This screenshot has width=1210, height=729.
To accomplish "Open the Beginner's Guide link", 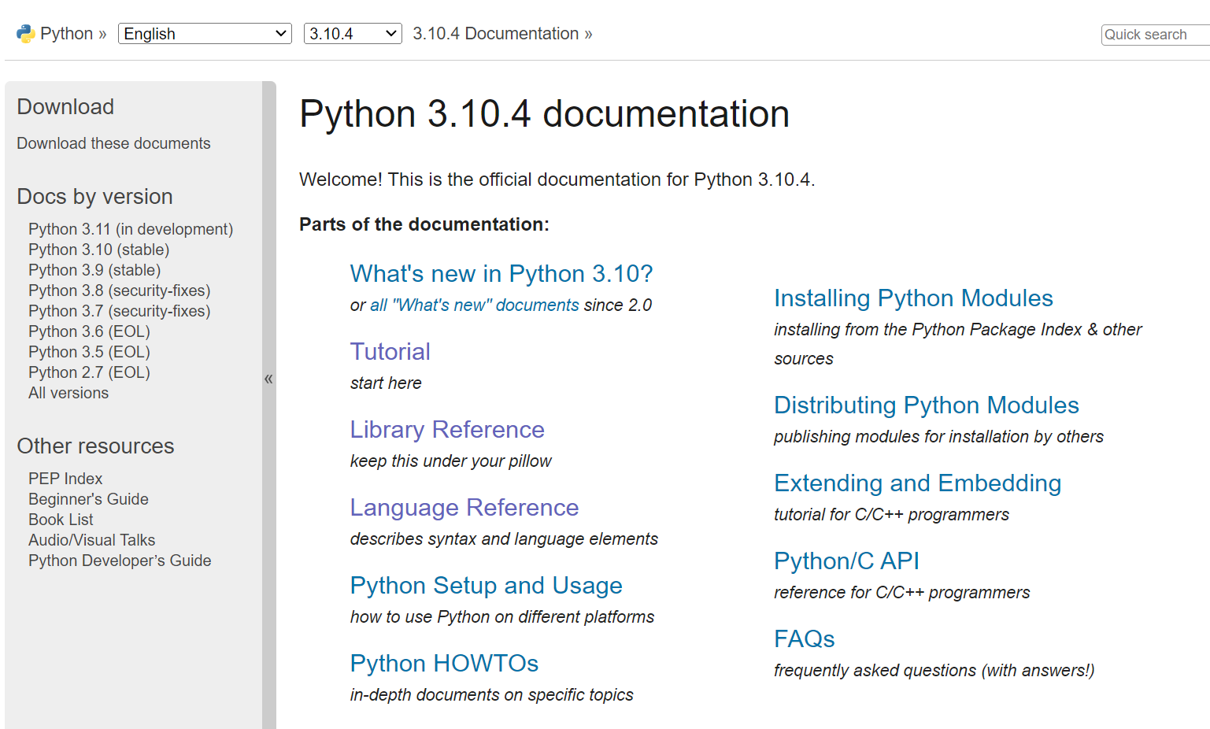I will (x=88, y=499).
